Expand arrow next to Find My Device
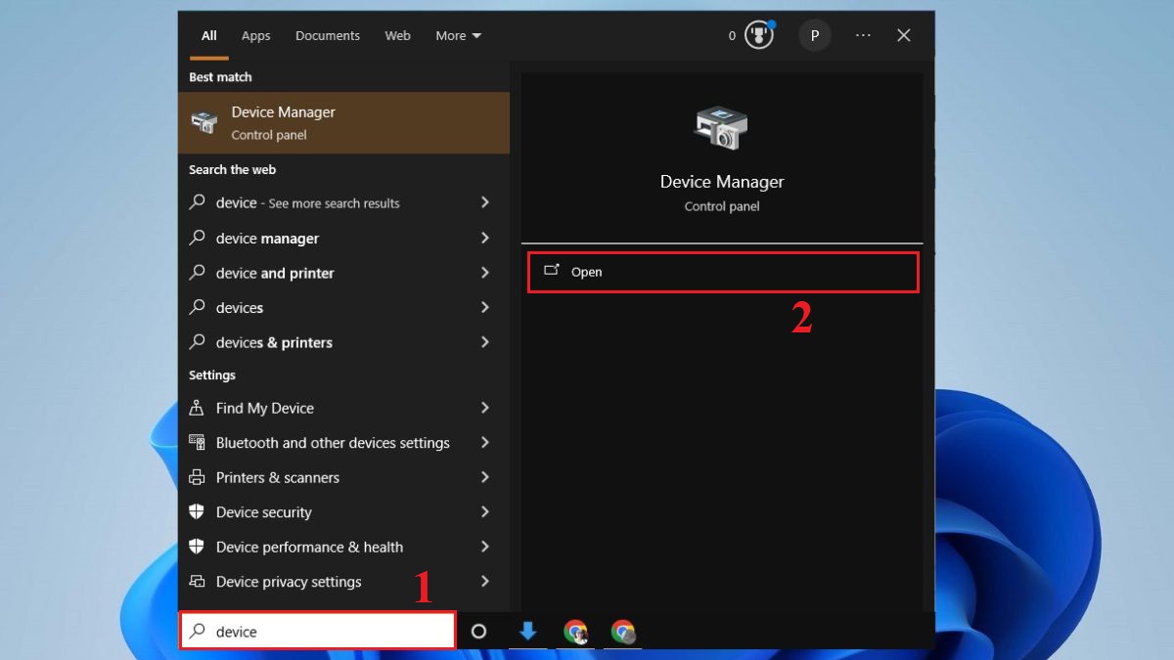 (x=484, y=408)
